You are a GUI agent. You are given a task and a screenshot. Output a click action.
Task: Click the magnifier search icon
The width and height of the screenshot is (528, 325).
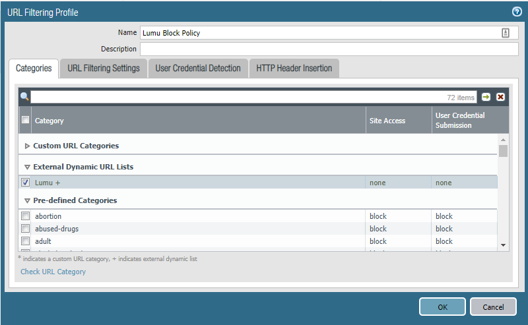tap(24, 97)
